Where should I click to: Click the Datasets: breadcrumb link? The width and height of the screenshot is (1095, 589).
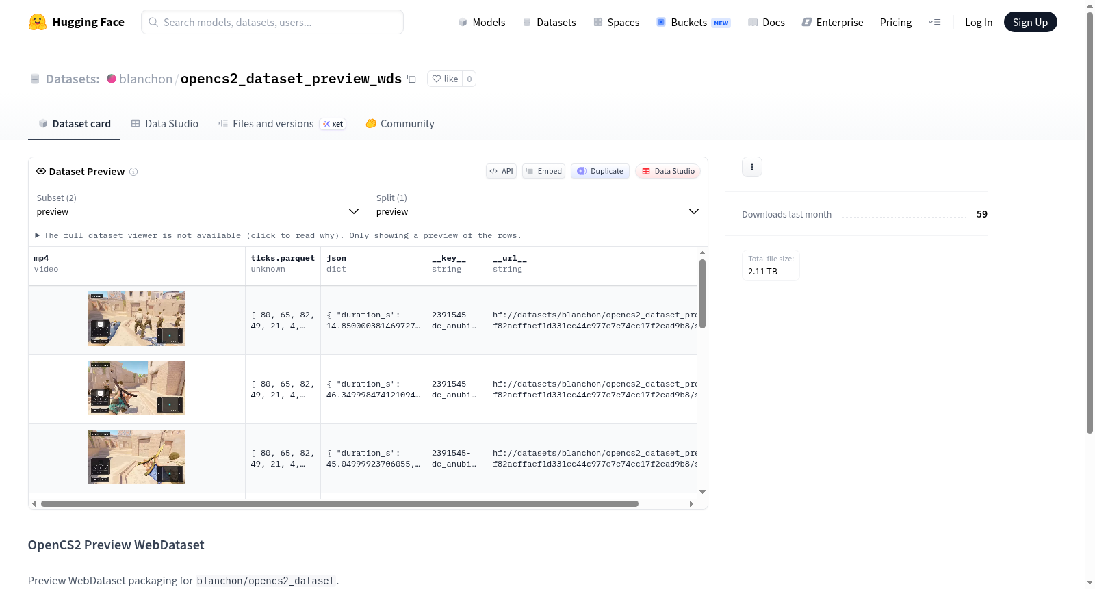pyautogui.click(x=73, y=79)
